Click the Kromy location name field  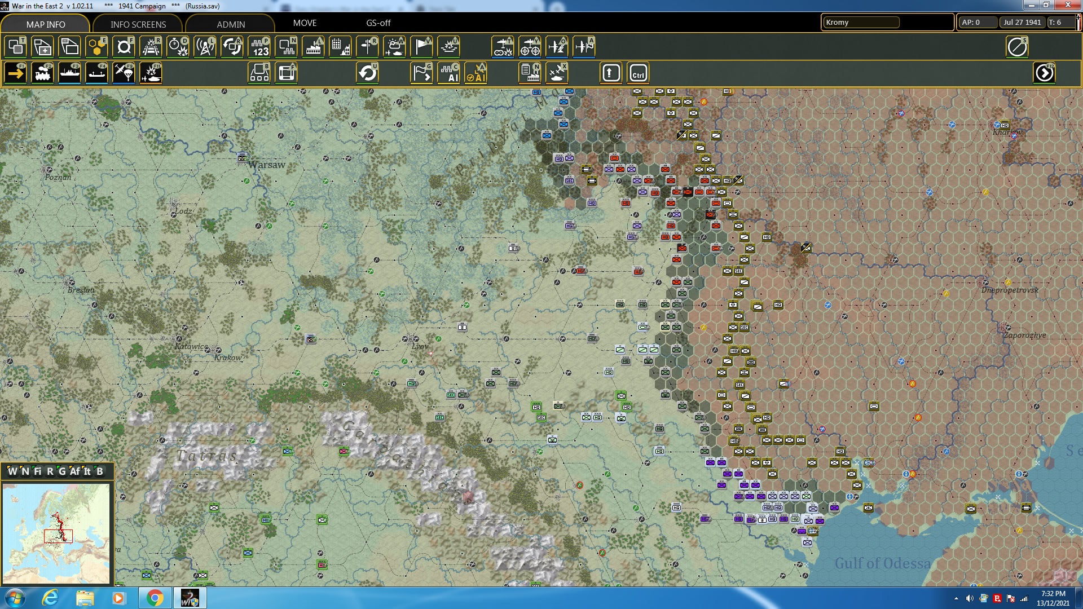[860, 23]
